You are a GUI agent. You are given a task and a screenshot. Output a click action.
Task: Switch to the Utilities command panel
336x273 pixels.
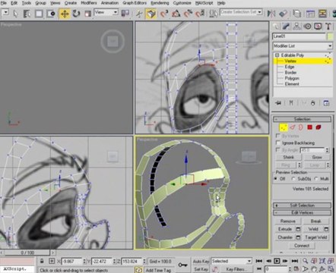pos(328,26)
